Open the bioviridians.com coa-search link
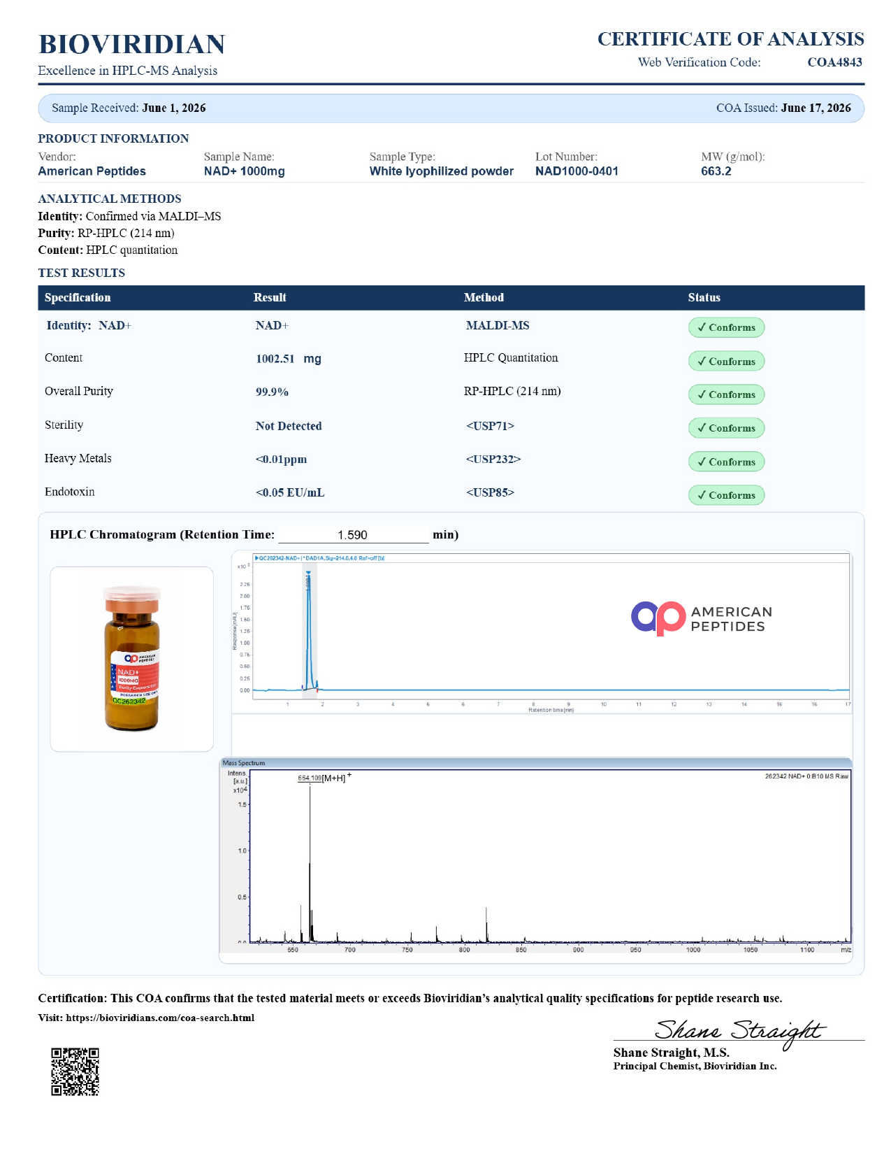891x1154 pixels. (x=160, y=1018)
